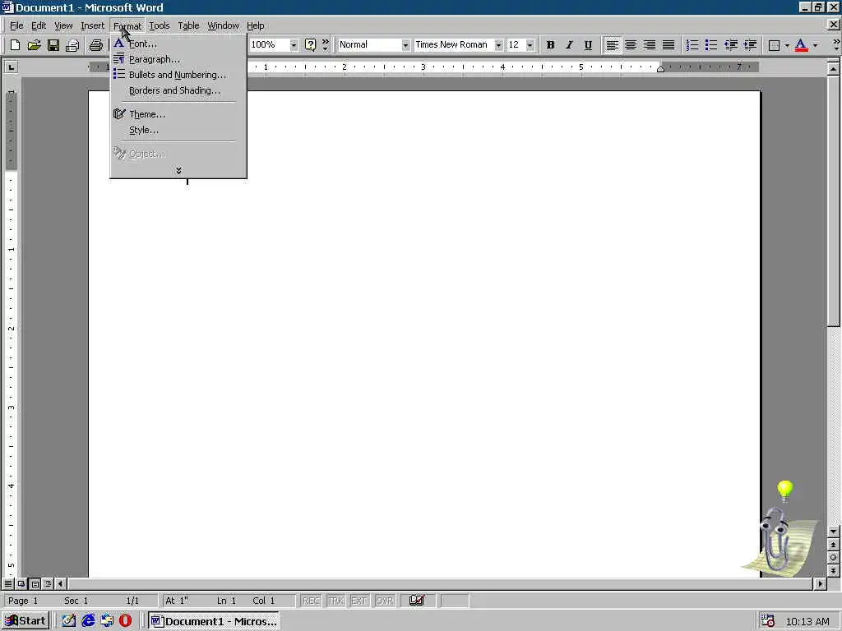842x631 pixels.
Task: Toggle italic formatting
Action: tap(569, 45)
